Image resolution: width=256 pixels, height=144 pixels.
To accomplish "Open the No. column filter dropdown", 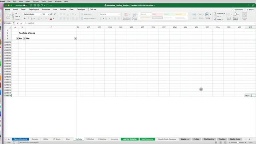I will pyautogui.click(x=24, y=38).
